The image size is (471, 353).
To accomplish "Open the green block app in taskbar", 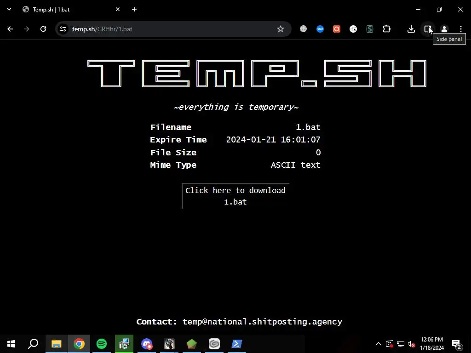I will point(192,344).
